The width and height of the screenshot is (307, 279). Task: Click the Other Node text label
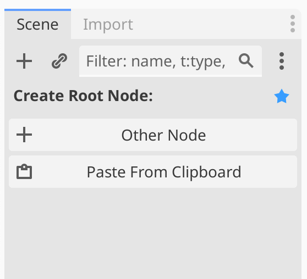point(164,135)
